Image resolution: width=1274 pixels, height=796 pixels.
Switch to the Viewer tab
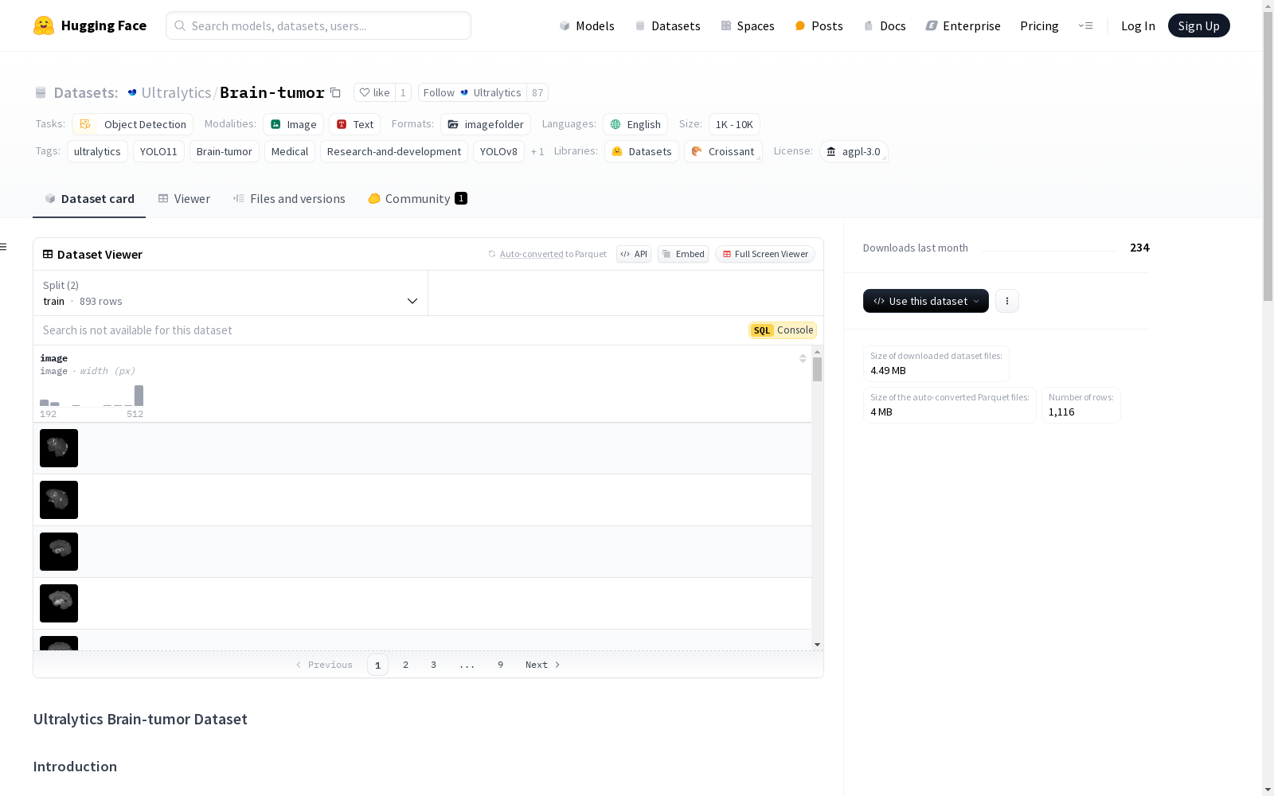coord(184,199)
